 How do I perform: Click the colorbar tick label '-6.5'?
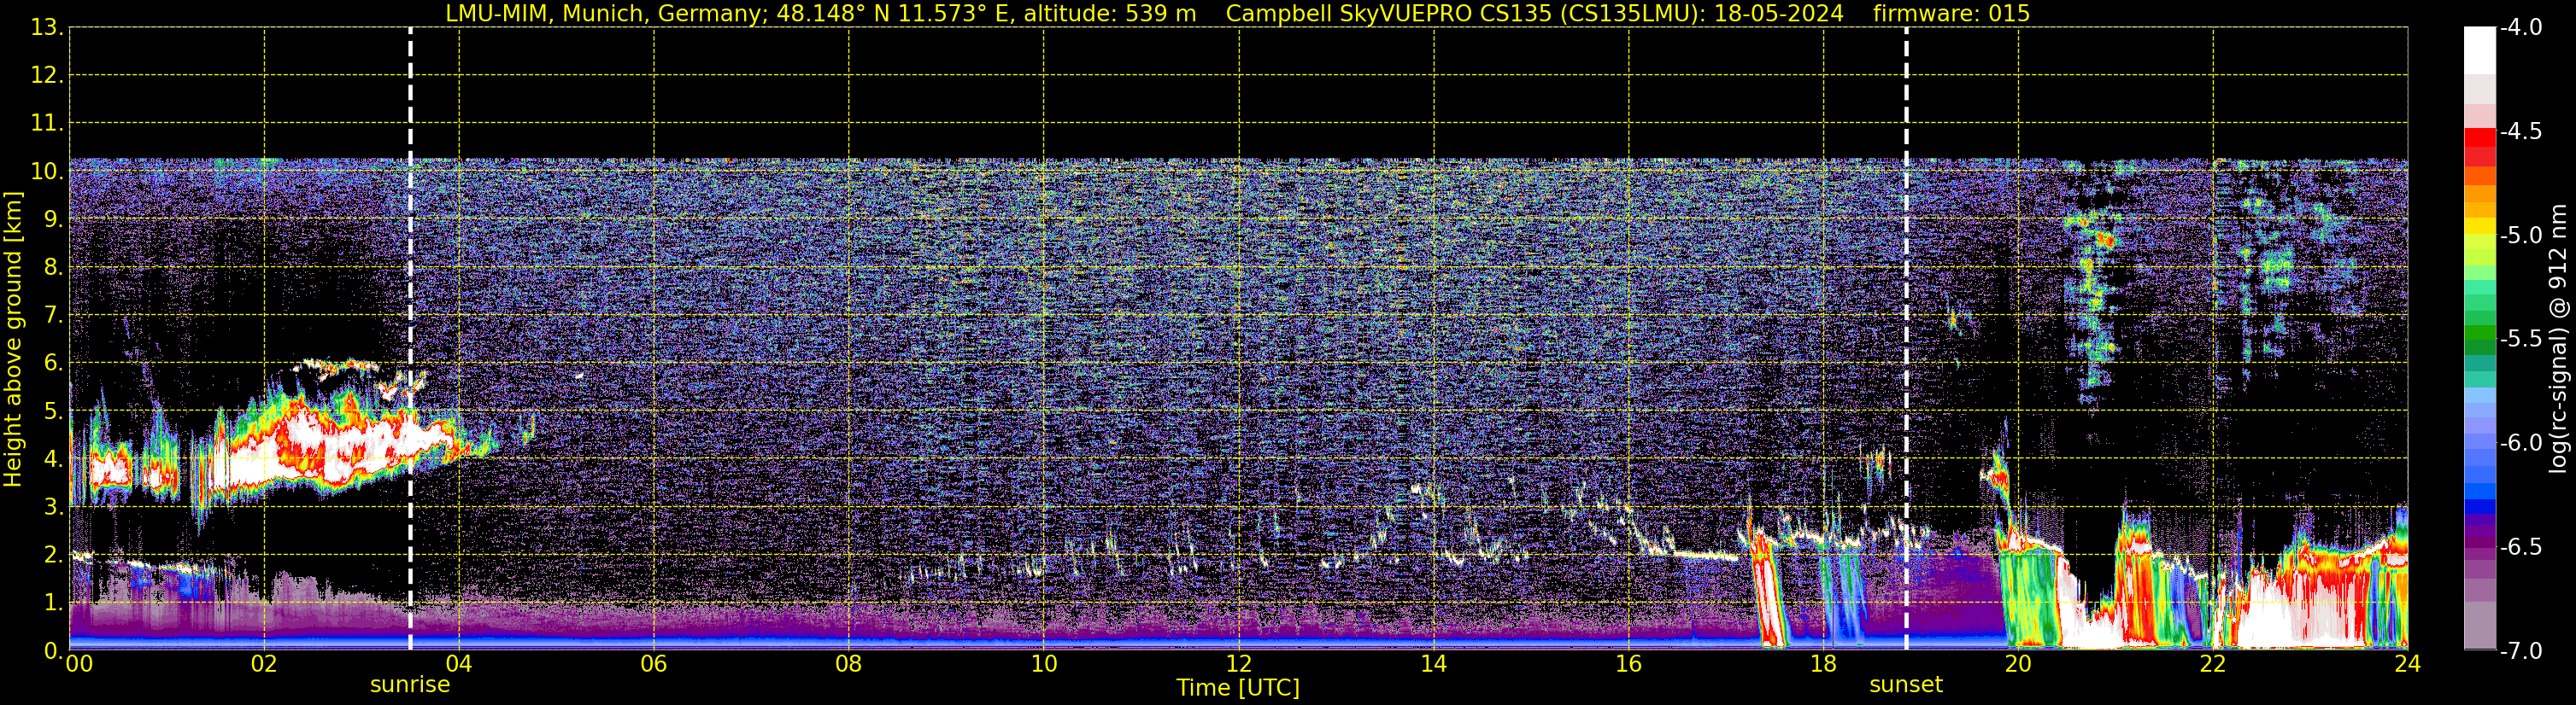coord(2521,547)
